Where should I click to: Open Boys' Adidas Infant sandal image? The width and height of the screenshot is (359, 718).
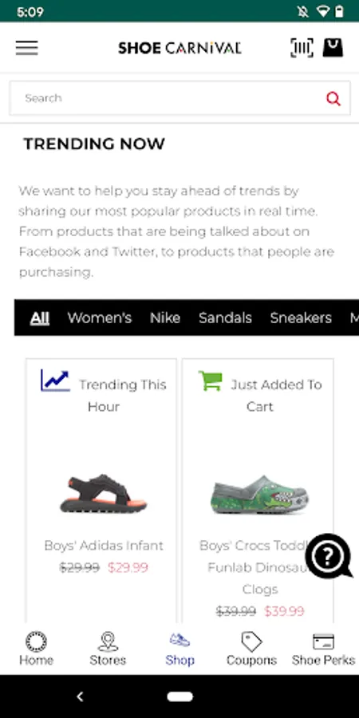(104, 493)
